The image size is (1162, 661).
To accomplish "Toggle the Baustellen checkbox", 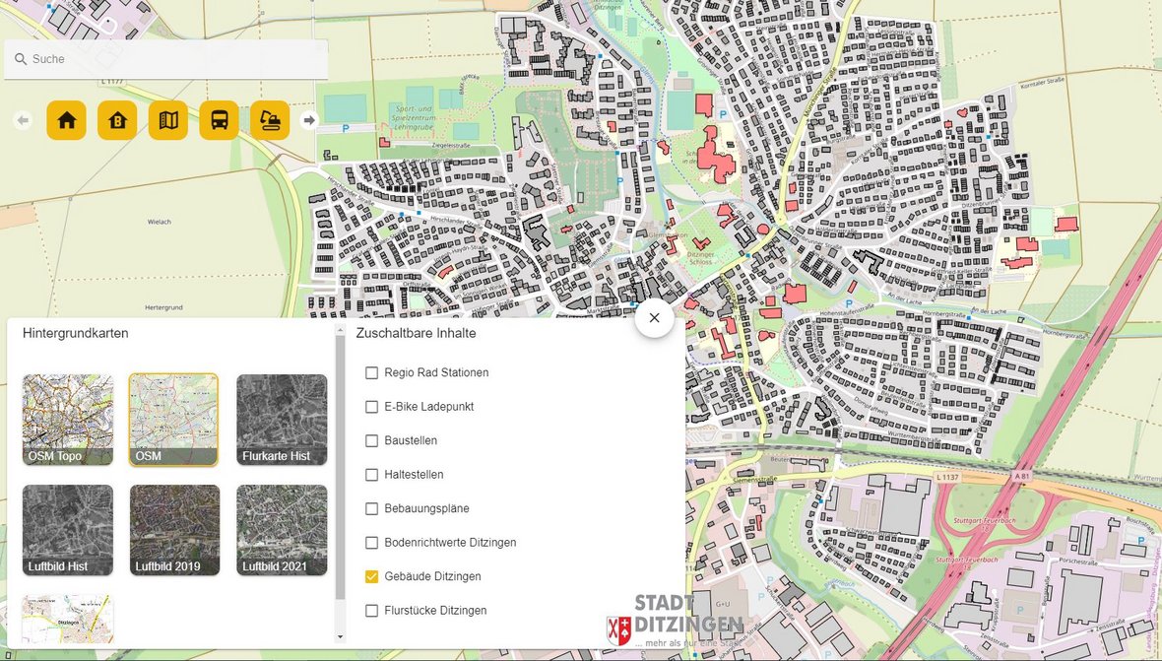I will tap(372, 440).
